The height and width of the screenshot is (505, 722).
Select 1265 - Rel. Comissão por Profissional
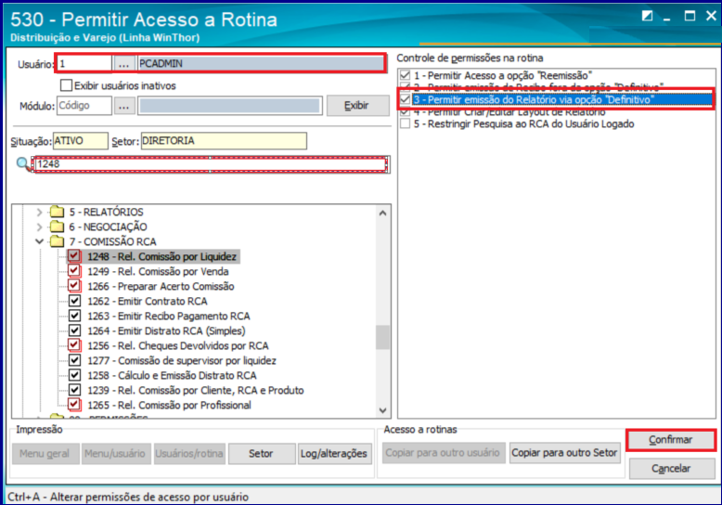click(x=170, y=405)
